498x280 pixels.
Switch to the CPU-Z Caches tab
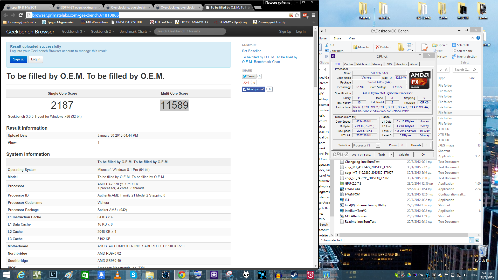(349, 64)
